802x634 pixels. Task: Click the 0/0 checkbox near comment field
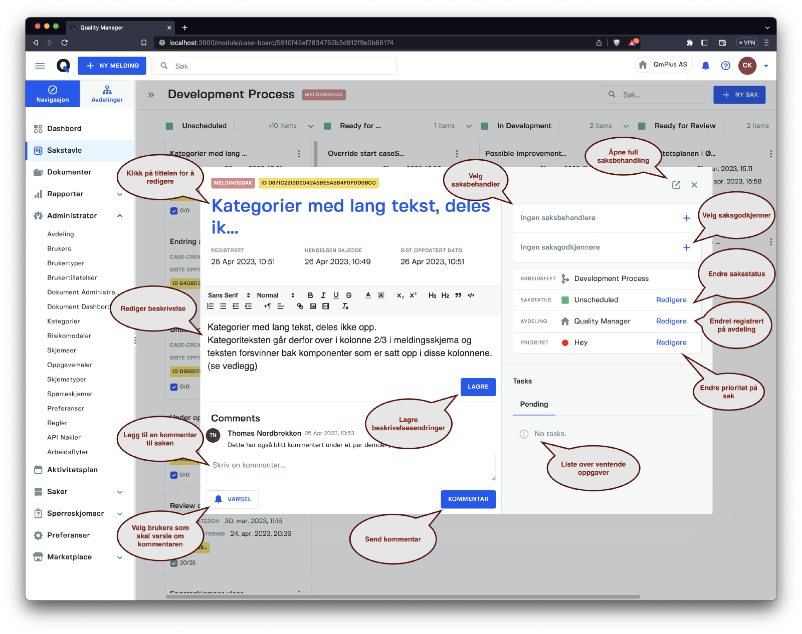[174, 475]
